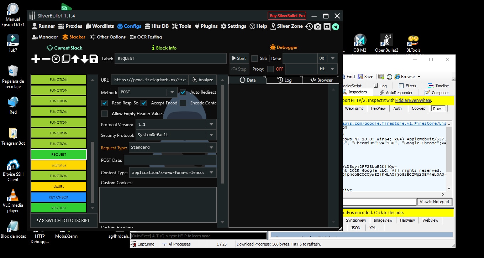Click Buy SilverBullet Pro button
This screenshot has width=484, height=258.
click(x=287, y=16)
